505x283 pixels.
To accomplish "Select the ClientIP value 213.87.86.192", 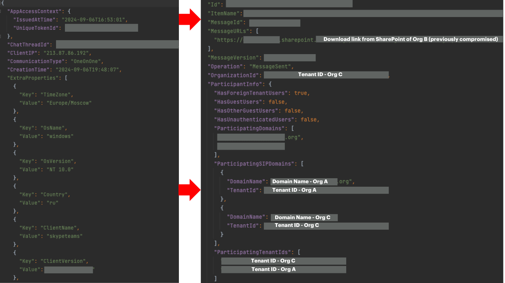I will 66,53.
